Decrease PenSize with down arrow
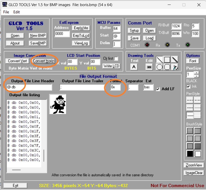 tap(196, 76)
